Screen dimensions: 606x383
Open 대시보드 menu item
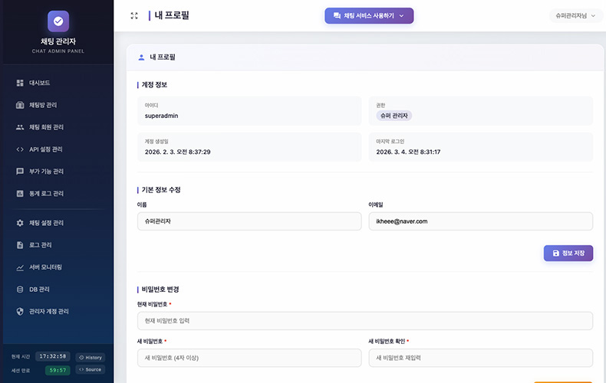pyautogui.click(x=58, y=83)
